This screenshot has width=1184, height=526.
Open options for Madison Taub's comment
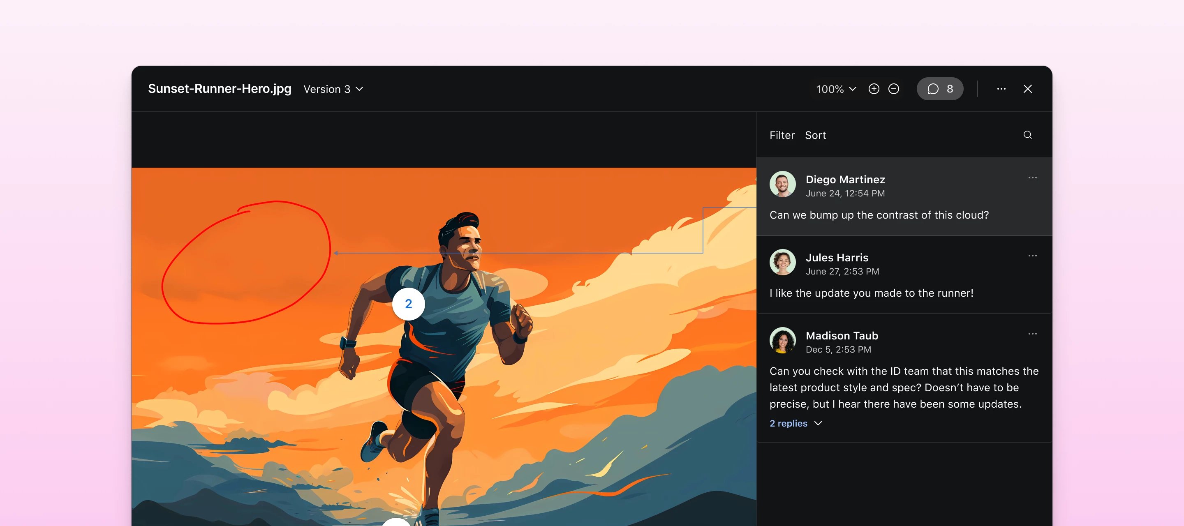click(x=1033, y=334)
